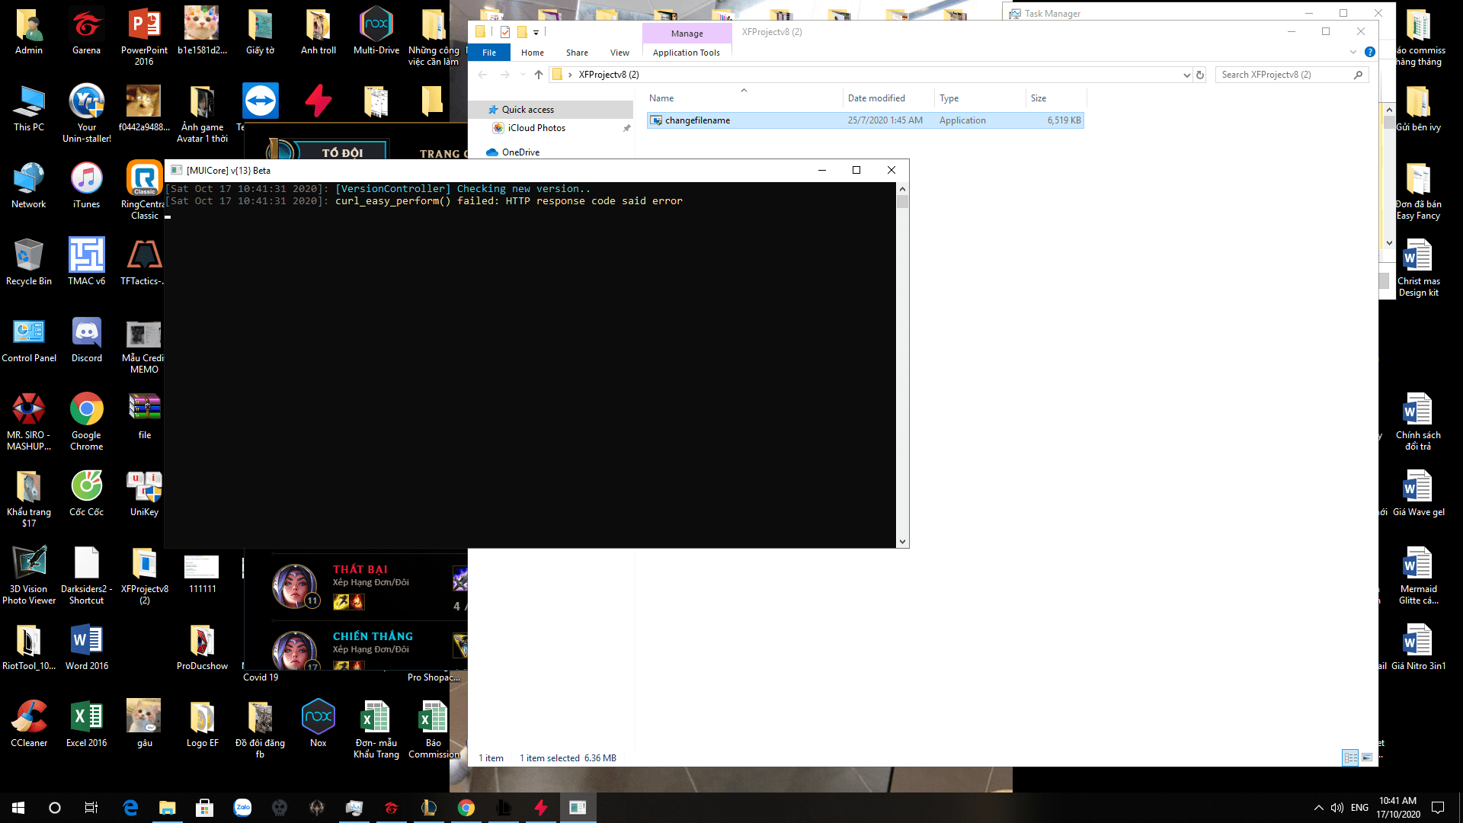Open Microsoft Edge from the taskbar
The height and width of the screenshot is (823, 1463).
point(130,808)
